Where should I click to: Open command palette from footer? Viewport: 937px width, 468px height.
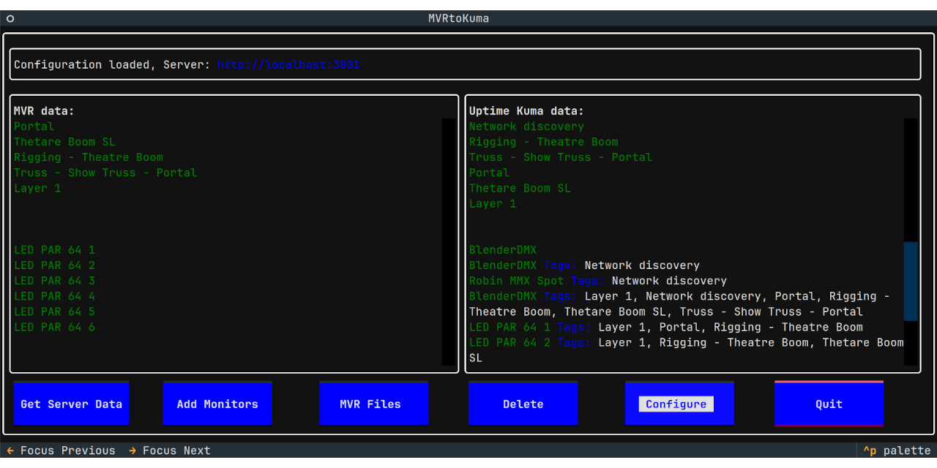click(896, 450)
